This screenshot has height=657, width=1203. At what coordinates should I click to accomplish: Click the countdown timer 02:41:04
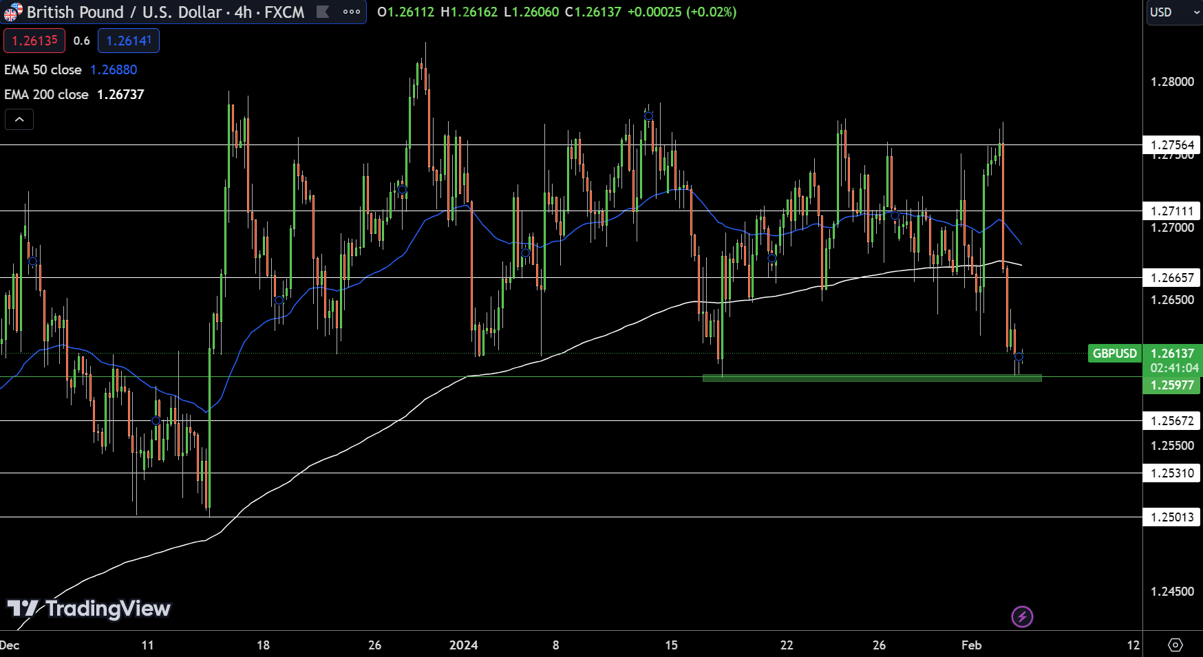click(x=1174, y=368)
